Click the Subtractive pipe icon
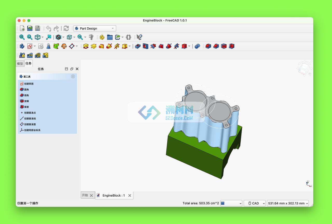332x224 pixels. click(169, 46)
